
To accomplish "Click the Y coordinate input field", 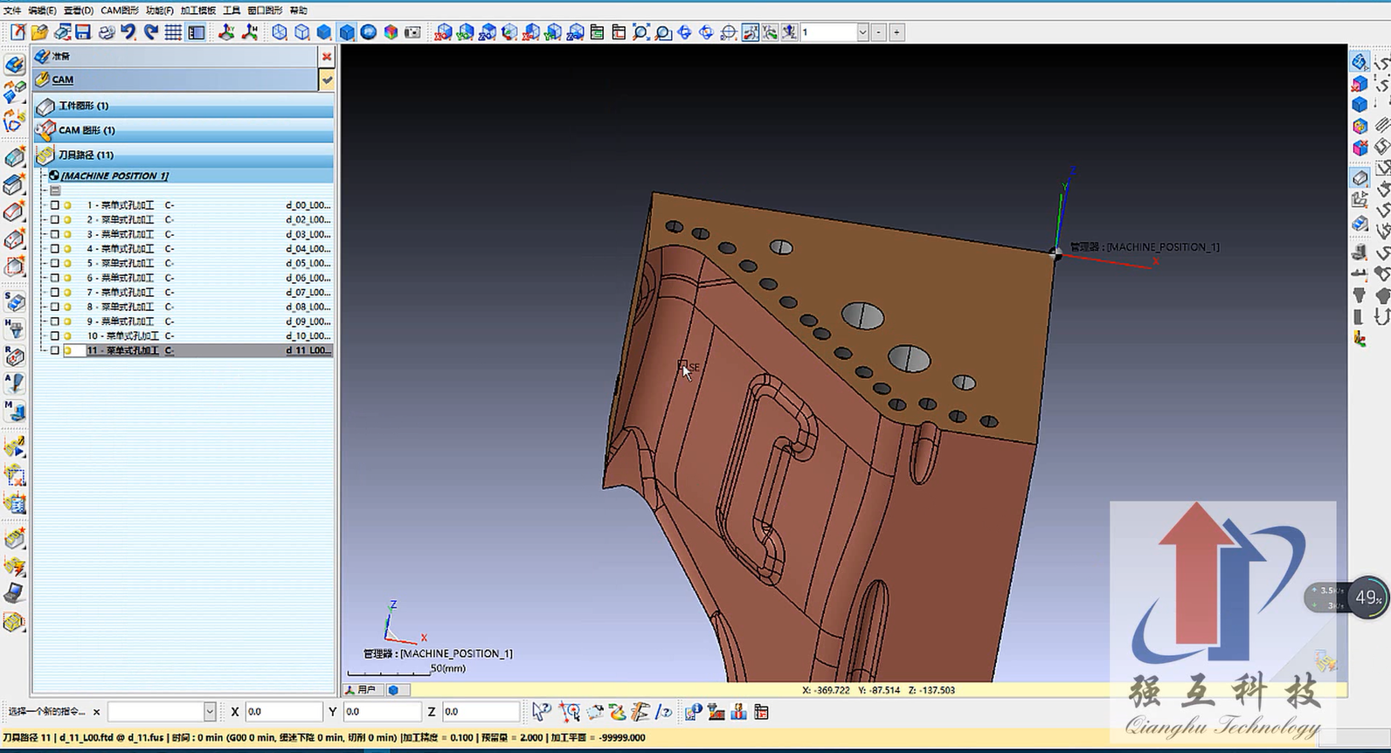I will (382, 712).
